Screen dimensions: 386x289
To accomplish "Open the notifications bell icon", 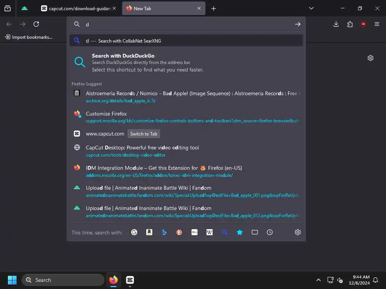I will click(x=375, y=280).
